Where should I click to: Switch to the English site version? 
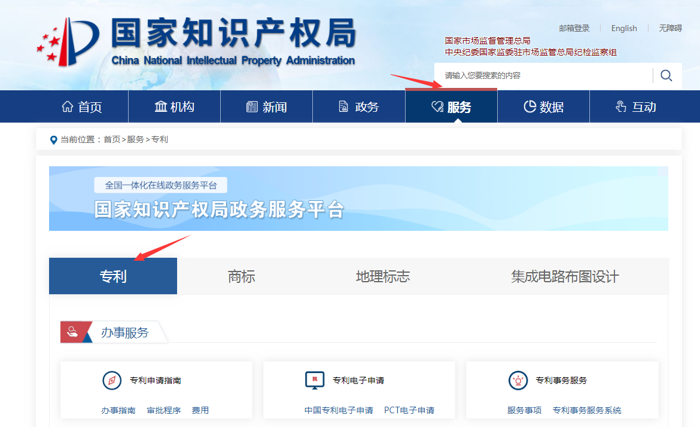[624, 28]
